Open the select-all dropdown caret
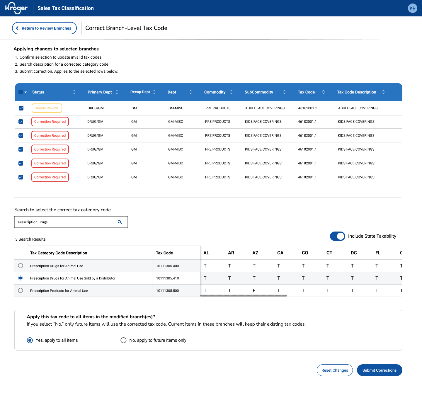 pos(26,92)
